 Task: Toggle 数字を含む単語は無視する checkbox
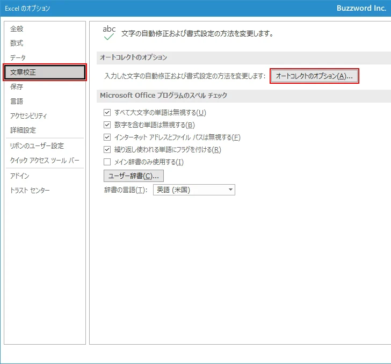[107, 125]
